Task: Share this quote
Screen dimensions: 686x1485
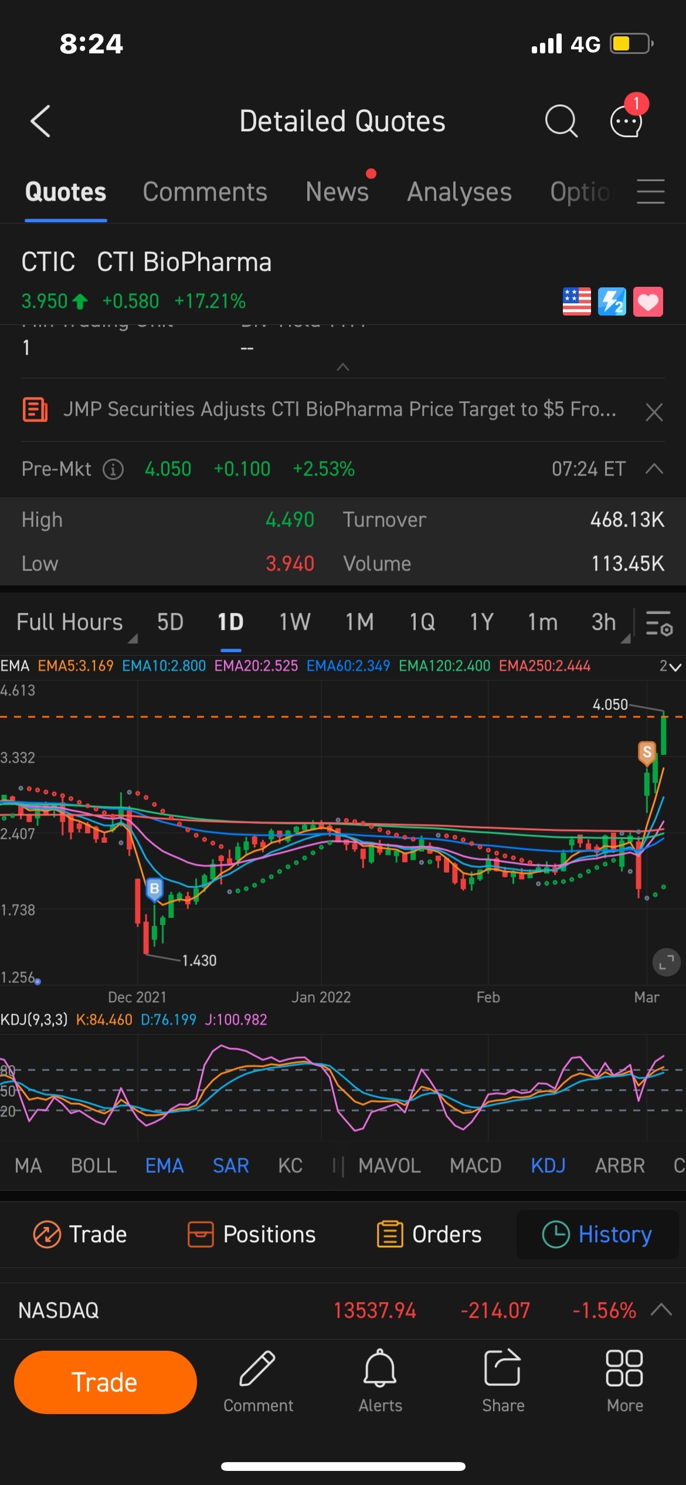Action: 503,1382
